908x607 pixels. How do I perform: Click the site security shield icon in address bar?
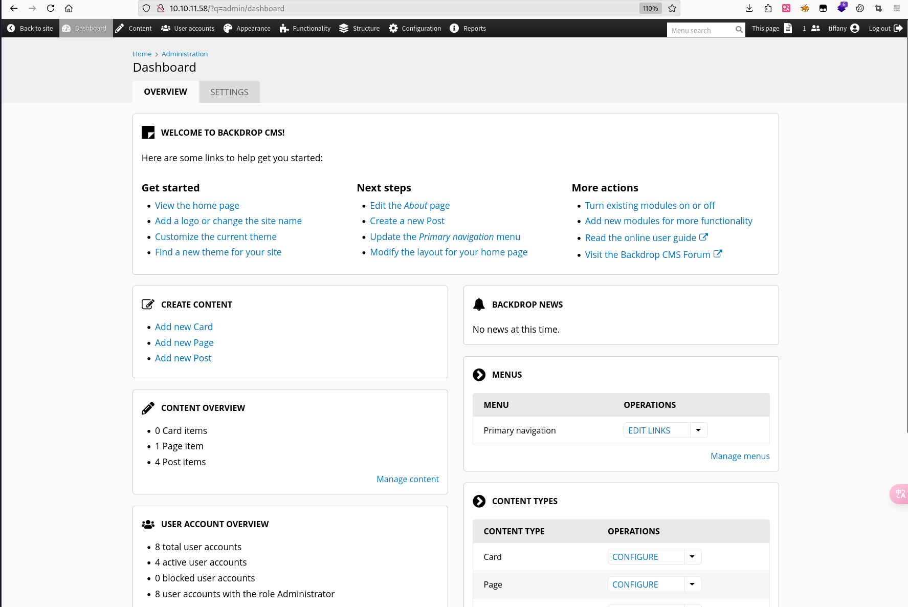(146, 8)
